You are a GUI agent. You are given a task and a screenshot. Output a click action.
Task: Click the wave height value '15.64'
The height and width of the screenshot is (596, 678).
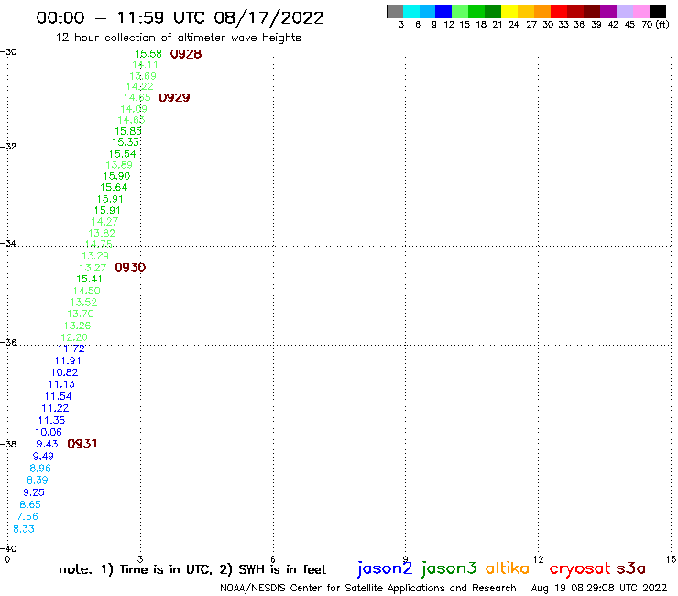click(114, 187)
